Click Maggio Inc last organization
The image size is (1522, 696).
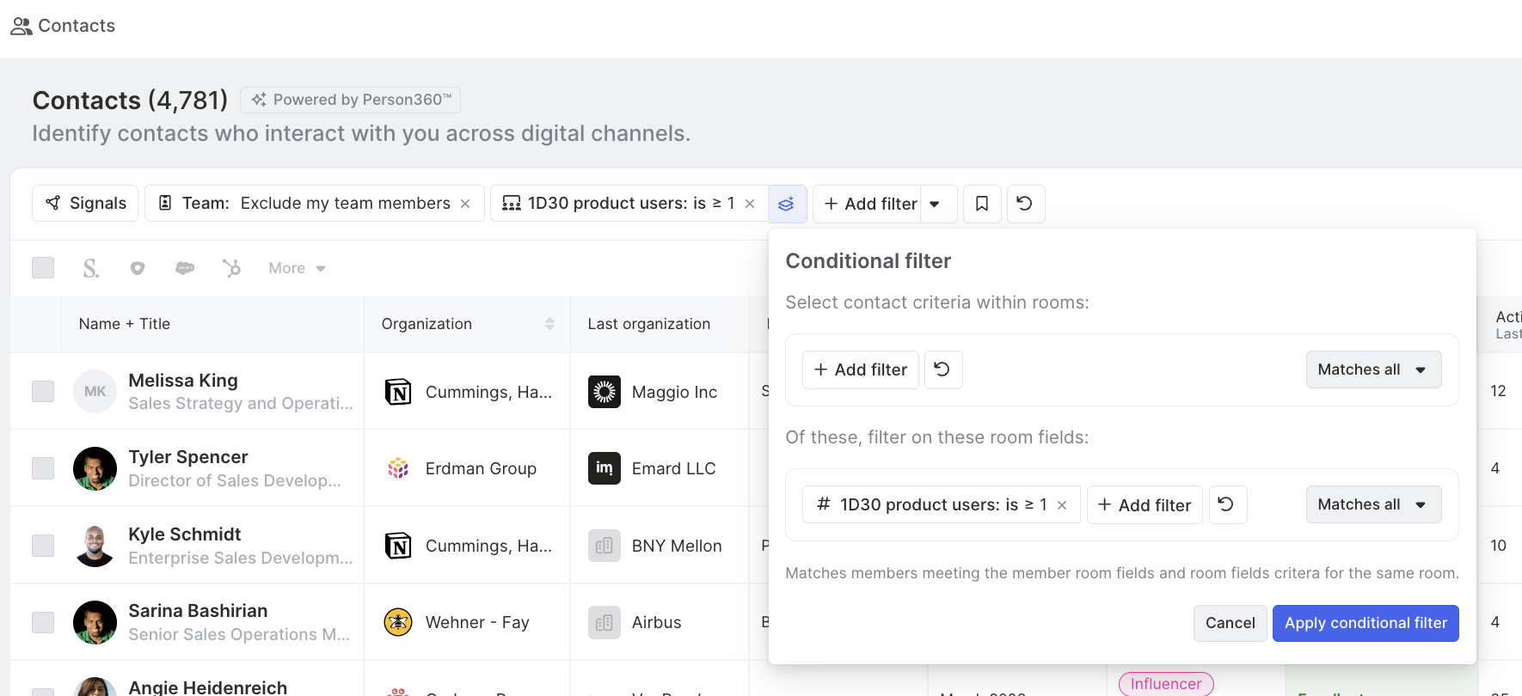(674, 392)
